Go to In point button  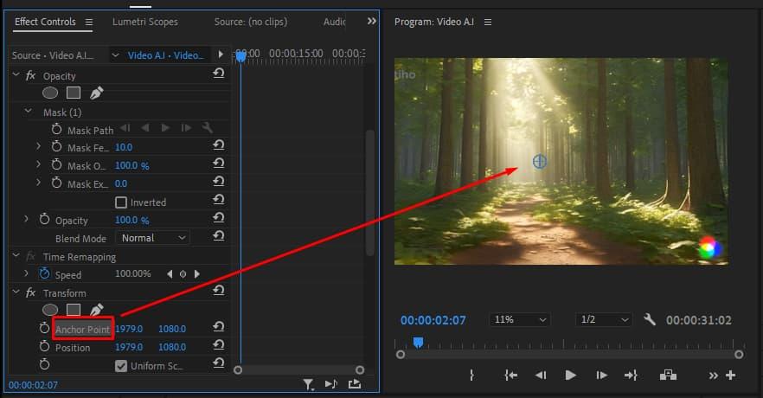[x=510, y=376]
